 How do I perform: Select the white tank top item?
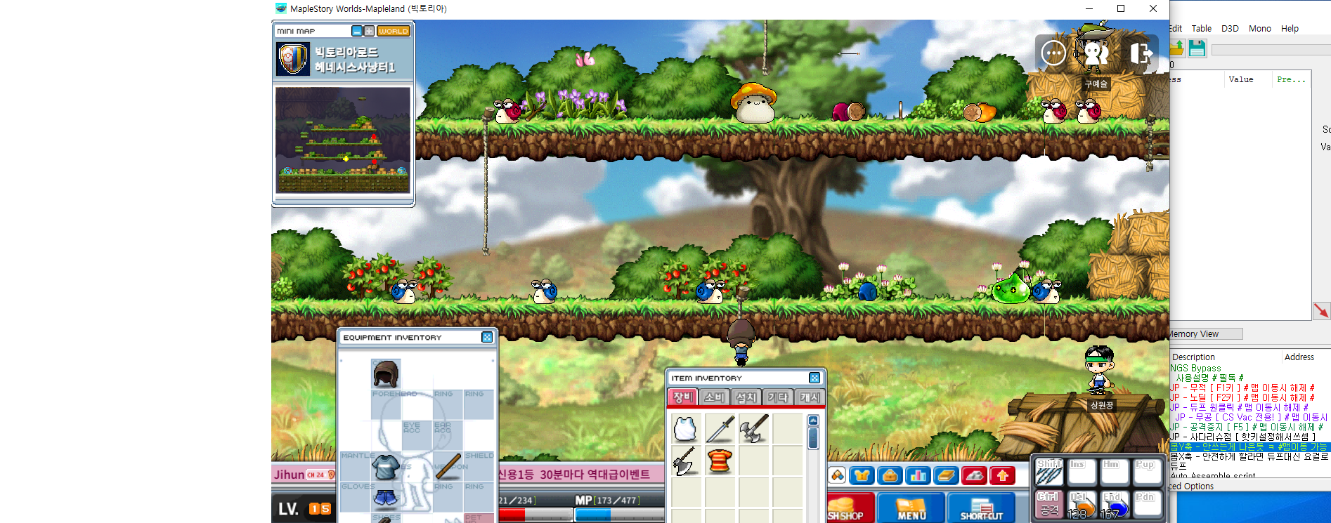pyautogui.click(x=685, y=428)
